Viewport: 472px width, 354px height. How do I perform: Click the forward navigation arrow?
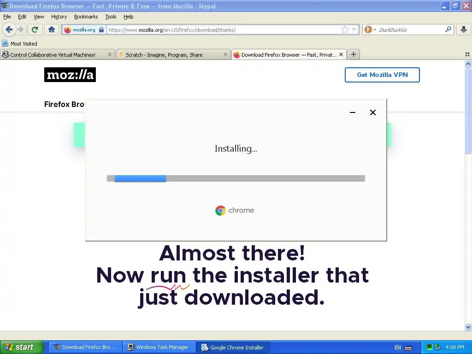click(x=20, y=29)
